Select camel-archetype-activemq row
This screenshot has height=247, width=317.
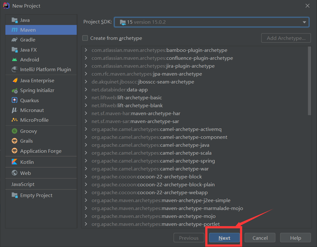click(195, 129)
